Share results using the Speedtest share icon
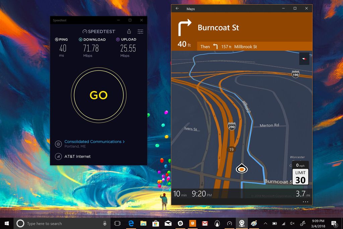 [x=129, y=31]
